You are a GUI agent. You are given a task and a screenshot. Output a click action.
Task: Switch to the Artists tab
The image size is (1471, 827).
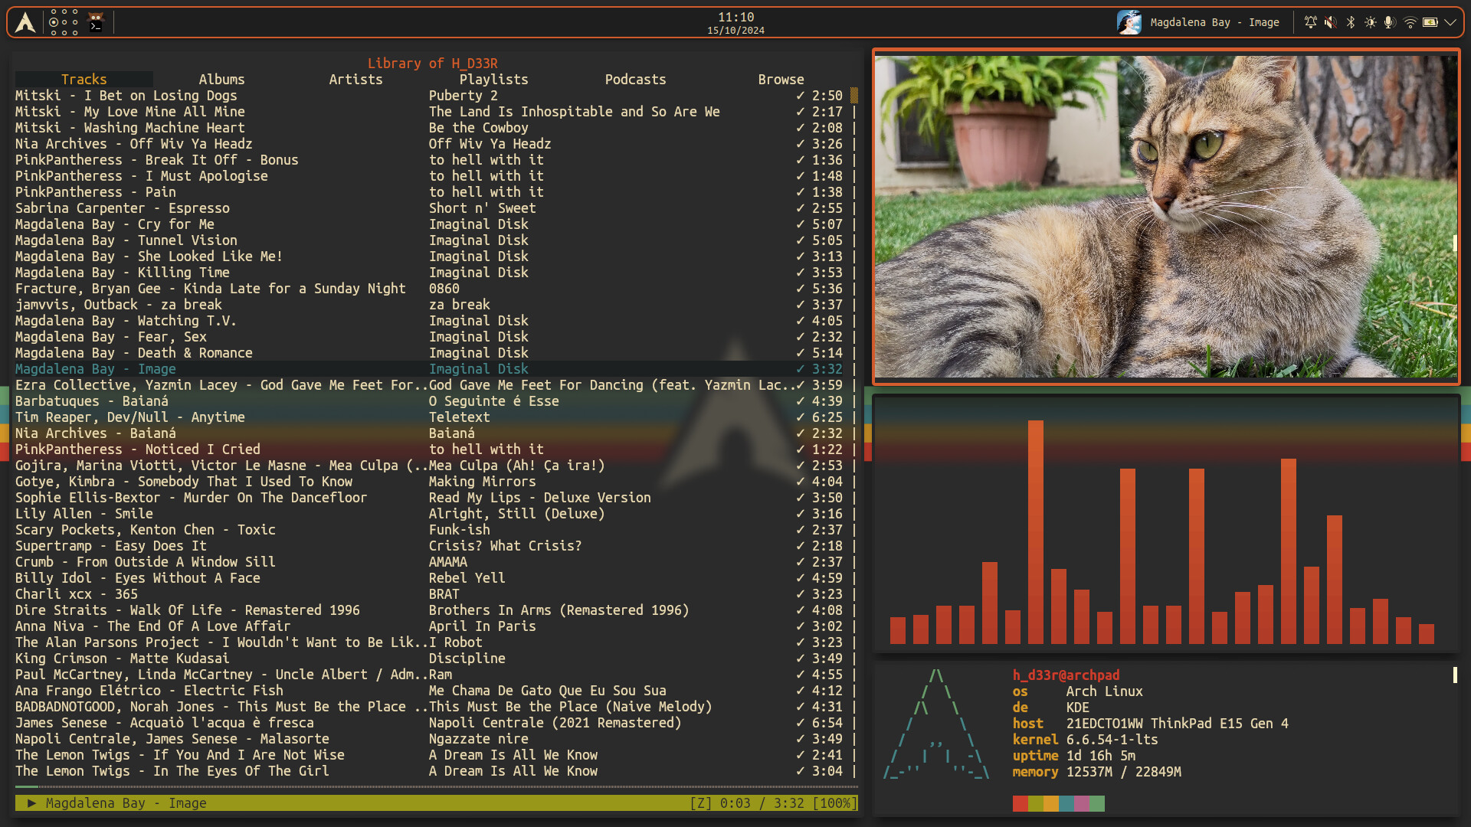[355, 79]
